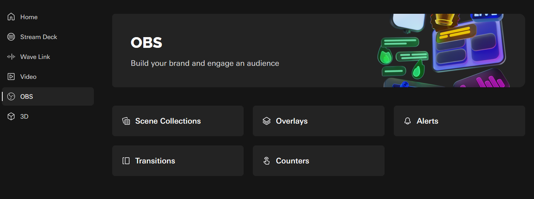Click the Transitions panel icon
Screen dimensions: 534x199
pos(126,161)
